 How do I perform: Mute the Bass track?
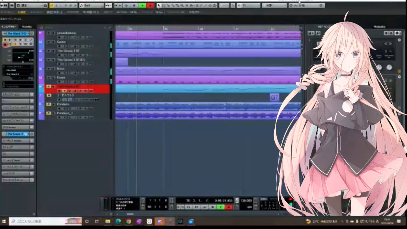(49, 69)
